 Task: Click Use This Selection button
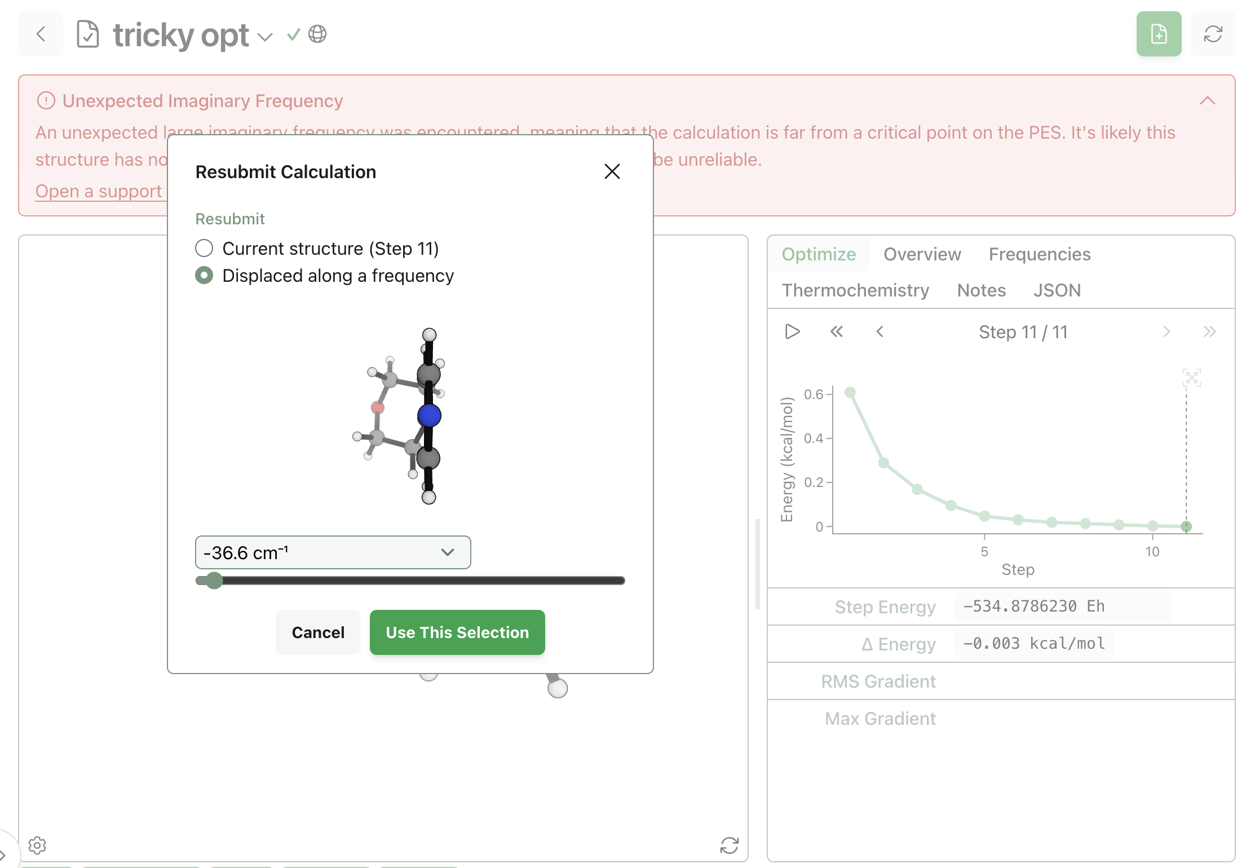pyautogui.click(x=457, y=632)
